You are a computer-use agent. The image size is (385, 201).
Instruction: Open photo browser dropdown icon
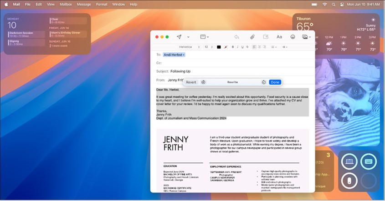[307, 37]
